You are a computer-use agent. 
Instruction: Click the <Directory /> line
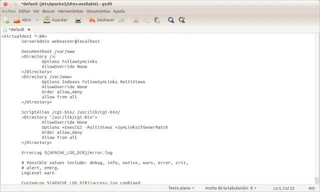pos(38,57)
